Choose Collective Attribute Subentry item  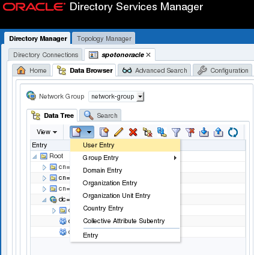point(125,221)
